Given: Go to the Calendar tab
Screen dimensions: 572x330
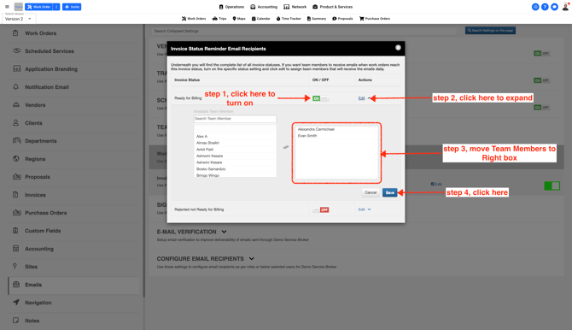Looking at the screenshot, I should coord(261,18).
